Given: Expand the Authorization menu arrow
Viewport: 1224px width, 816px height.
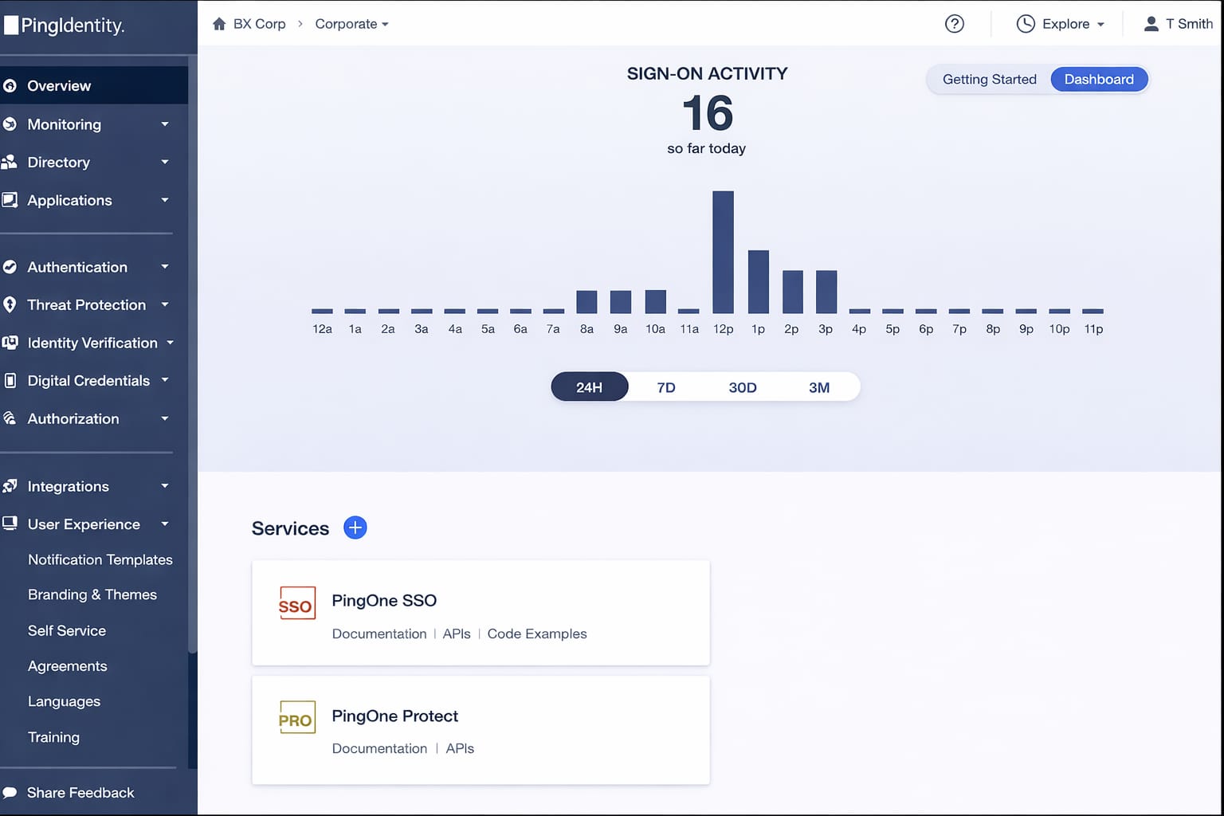Looking at the screenshot, I should 165,418.
